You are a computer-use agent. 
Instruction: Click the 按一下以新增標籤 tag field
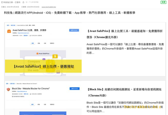[32, 2]
